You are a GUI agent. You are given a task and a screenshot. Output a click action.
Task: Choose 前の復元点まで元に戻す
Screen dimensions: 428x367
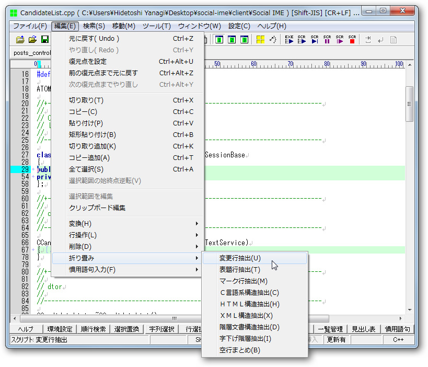[x=128, y=73]
